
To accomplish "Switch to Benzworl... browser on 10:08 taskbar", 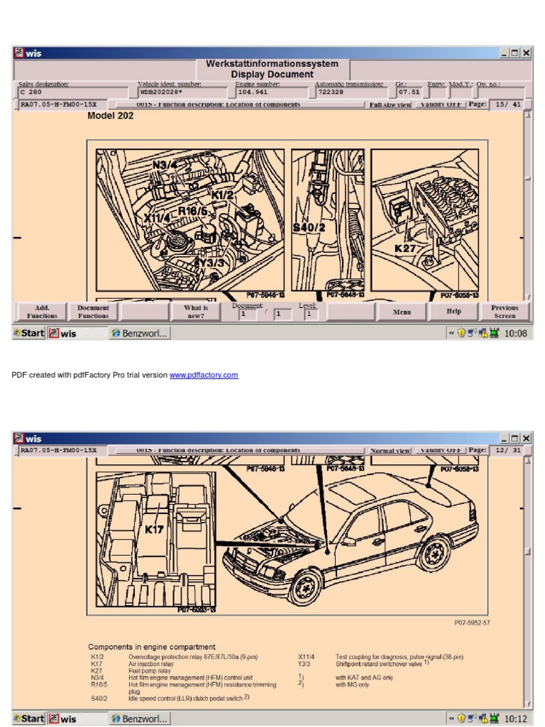I will pos(140,333).
